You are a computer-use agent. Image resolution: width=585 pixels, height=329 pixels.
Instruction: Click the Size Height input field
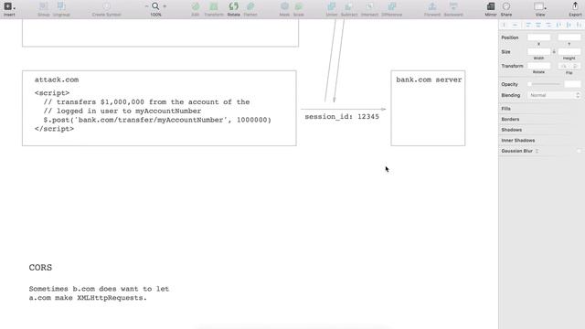(x=569, y=51)
